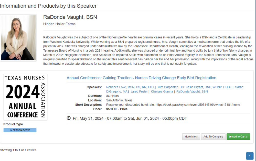256x161 pixels.
Task: Click the Hidden Holler Farms text
Action: [59, 24]
